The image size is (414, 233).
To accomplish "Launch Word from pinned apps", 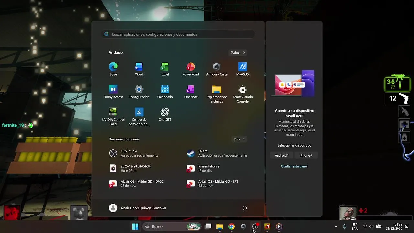I will [x=139, y=69].
